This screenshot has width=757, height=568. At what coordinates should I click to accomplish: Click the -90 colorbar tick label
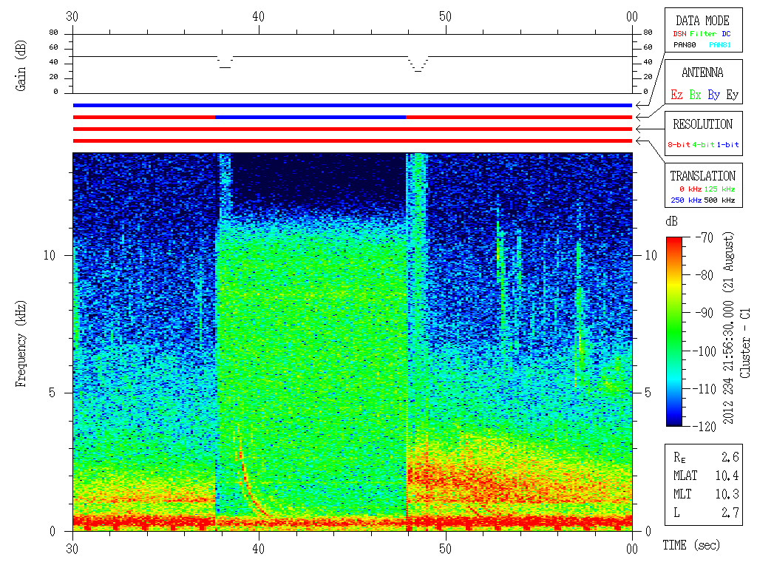(705, 313)
